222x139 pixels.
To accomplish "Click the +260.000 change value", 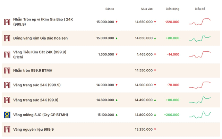I will tap(172, 115).
